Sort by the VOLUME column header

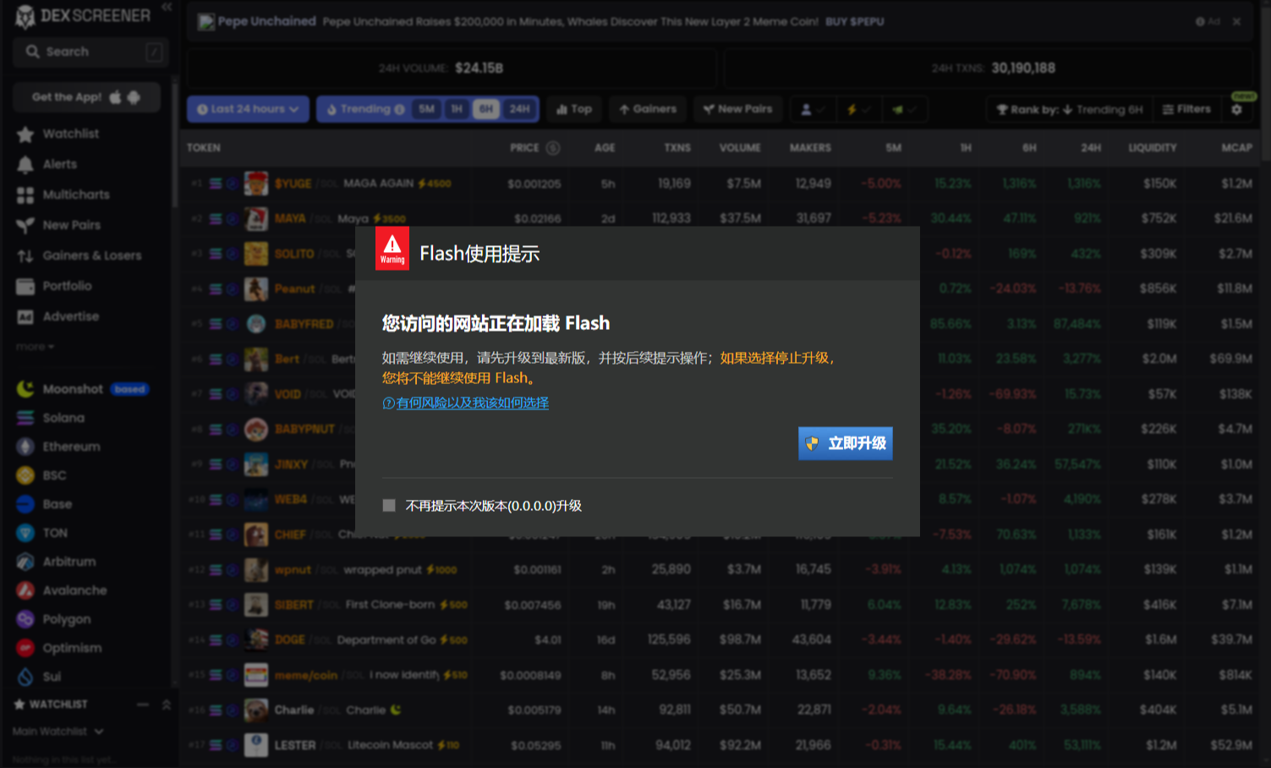point(740,148)
